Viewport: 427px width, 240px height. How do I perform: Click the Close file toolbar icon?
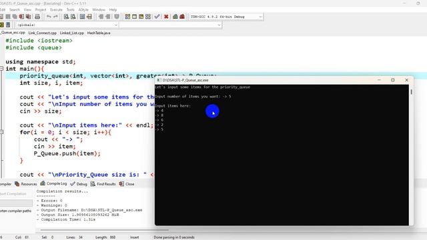point(21,17)
